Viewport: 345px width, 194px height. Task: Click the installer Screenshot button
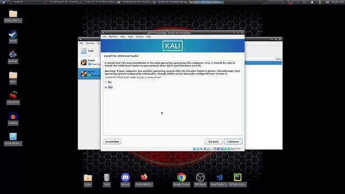click(x=112, y=142)
